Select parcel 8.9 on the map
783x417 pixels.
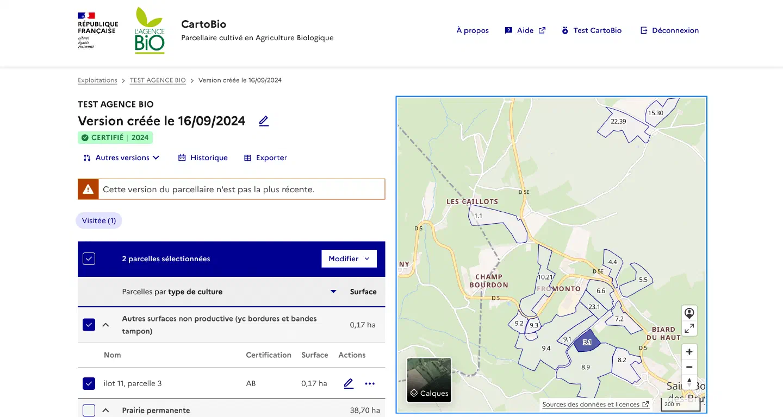(x=586, y=368)
